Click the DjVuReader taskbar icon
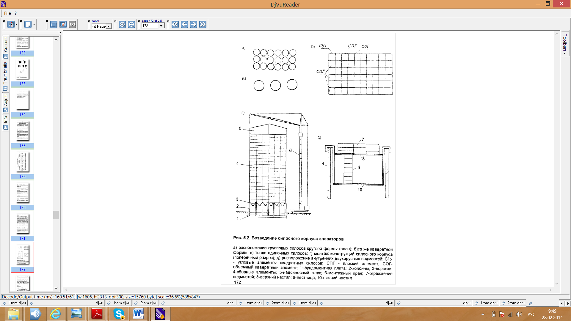The image size is (571, 321). (160, 314)
